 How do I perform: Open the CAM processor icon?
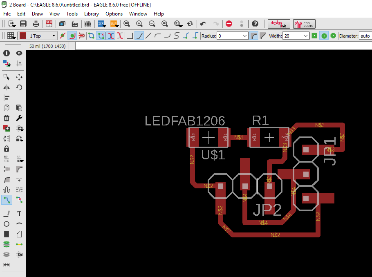[x=75, y=24]
